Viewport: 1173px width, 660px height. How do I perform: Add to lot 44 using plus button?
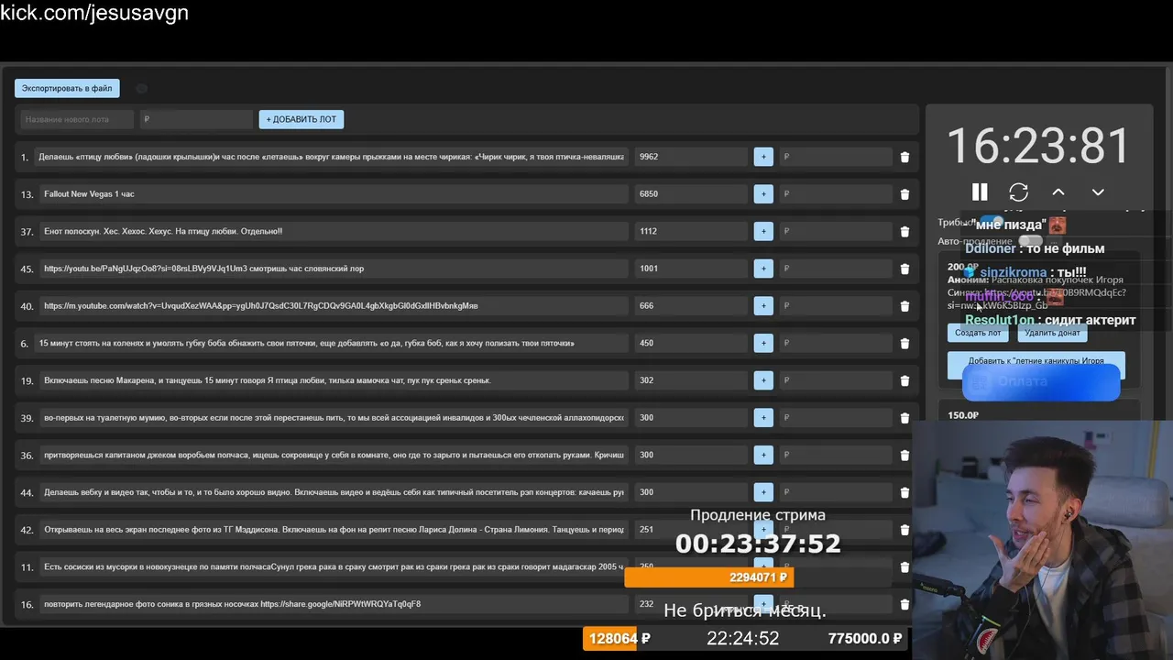(x=763, y=492)
